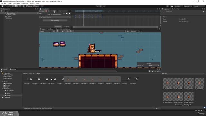
Task: Select the HealthBar folder under SPRITES
Action: 10,92
